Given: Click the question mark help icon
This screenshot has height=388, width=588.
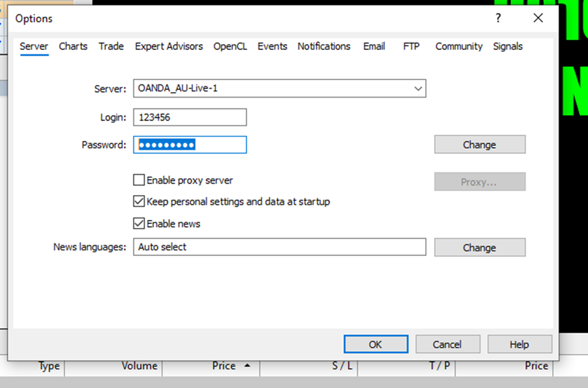Looking at the screenshot, I should 498,19.
